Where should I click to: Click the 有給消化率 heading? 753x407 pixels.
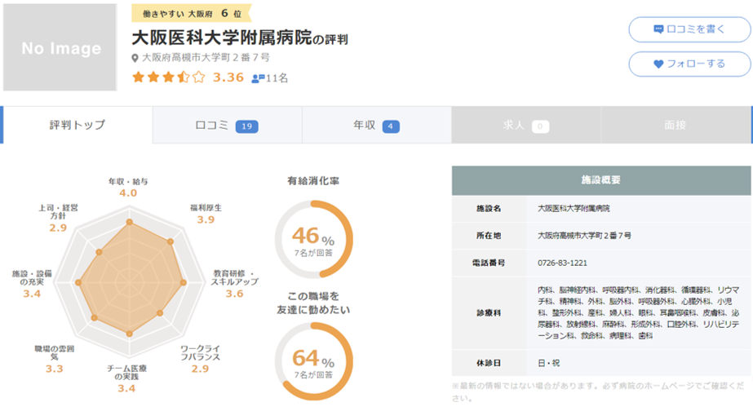coord(313,181)
